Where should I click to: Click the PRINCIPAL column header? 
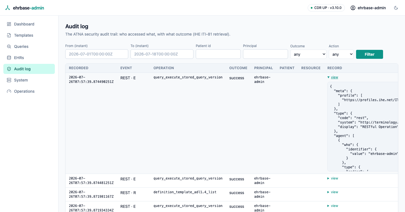(x=264, y=68)
